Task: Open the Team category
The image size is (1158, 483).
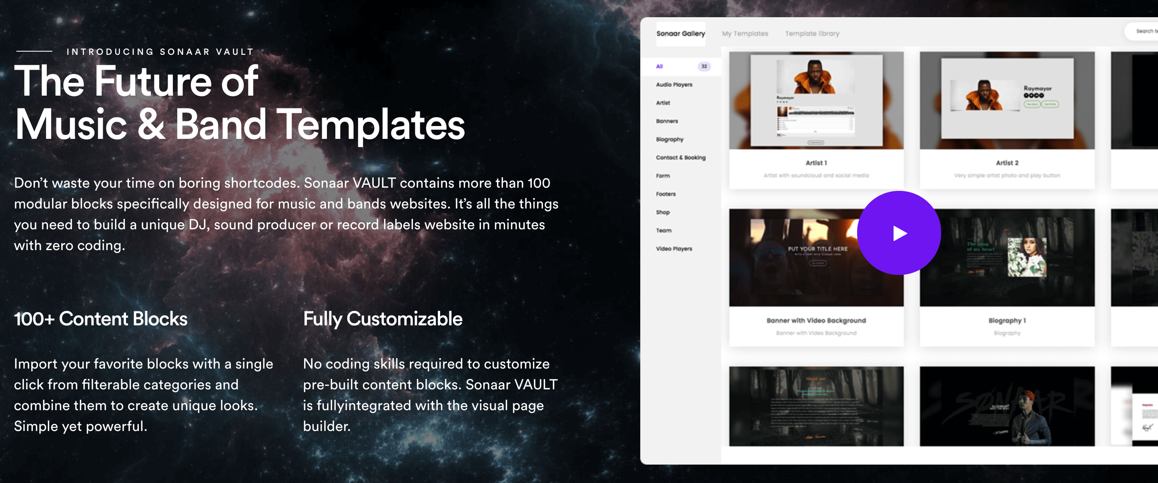Action: (x=663, y=230)
